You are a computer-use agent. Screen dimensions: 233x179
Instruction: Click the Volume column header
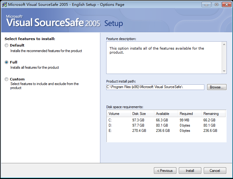coord(118,114)
